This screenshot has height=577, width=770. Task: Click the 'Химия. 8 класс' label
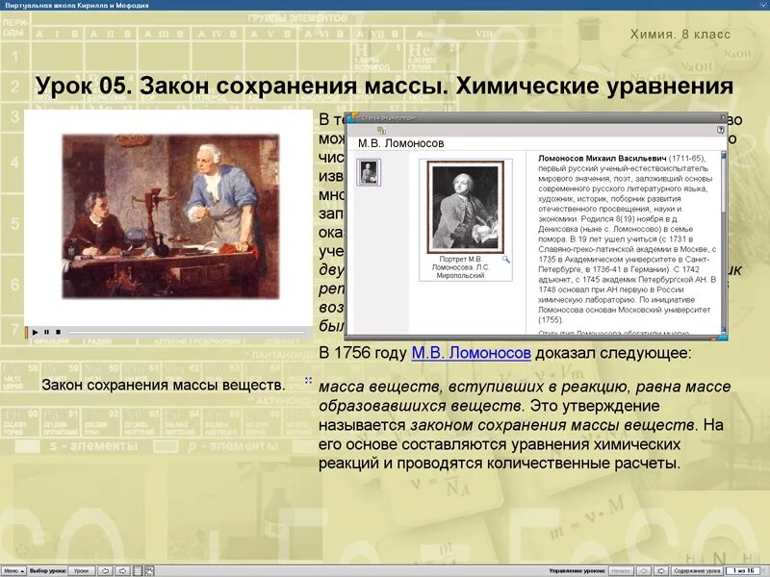[680, 35]
